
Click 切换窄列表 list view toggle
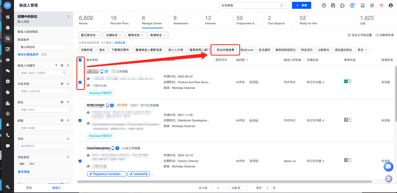[385, 35]
